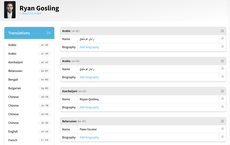Select Belarusian in translations list
230x145 pixels.
[x=29, y=71]
